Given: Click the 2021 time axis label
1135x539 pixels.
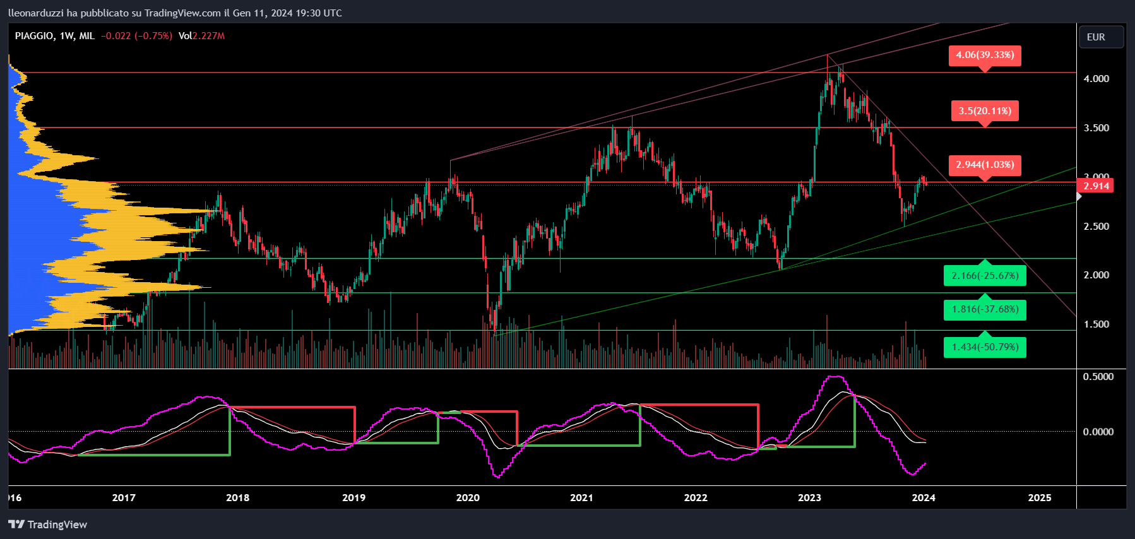Looking at the screenshot, I should [x=581, y=498].
